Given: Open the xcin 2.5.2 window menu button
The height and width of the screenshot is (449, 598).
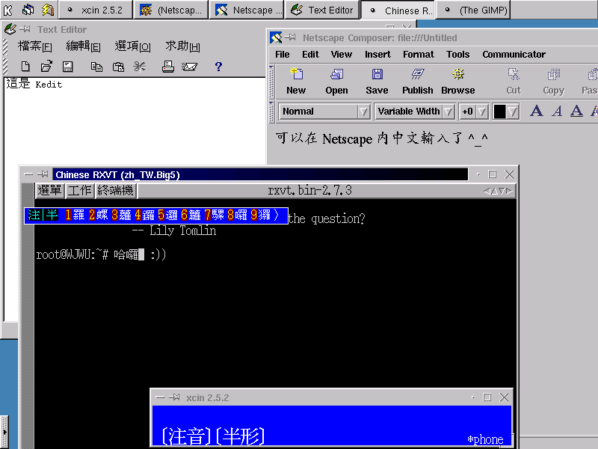Looking at the screenshot, I should tap(160, 397).
